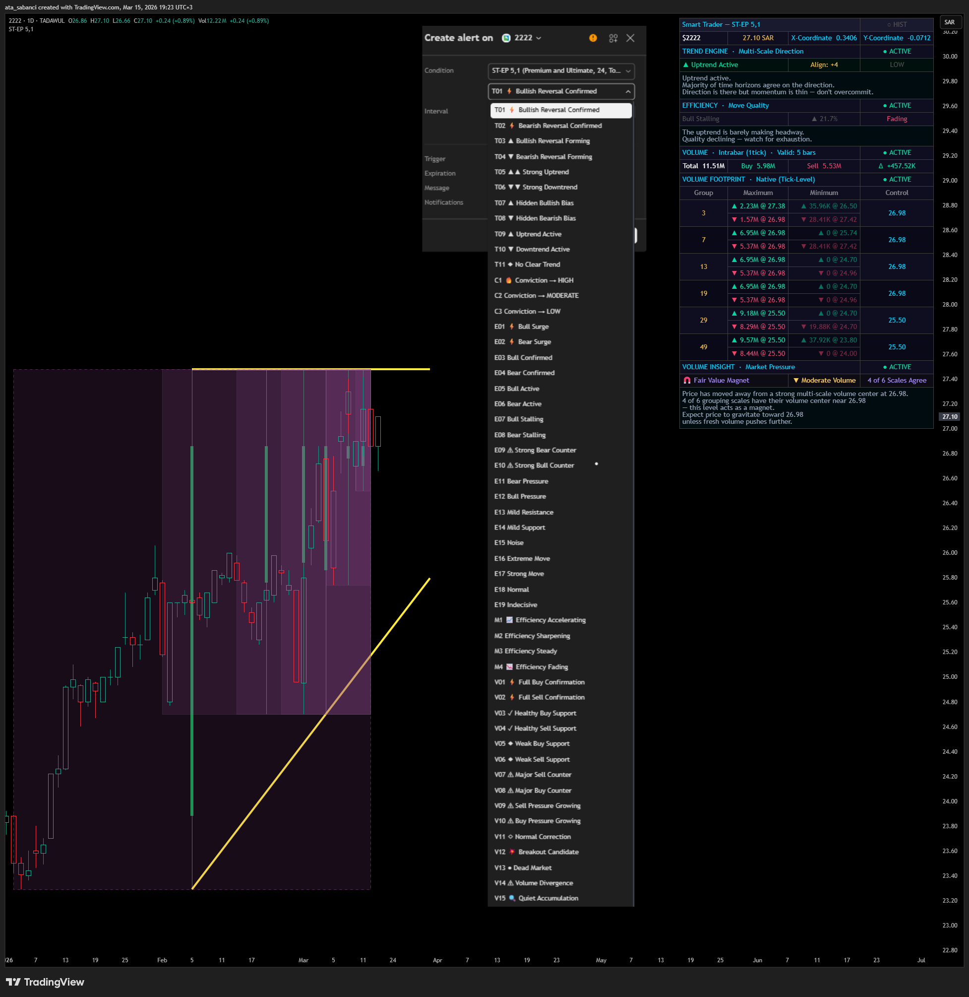Select V02 Full Sell Confirmation

(561, 698)
